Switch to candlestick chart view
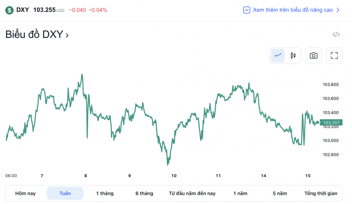This screenshot has height=204, width=352. pos(293,56)
